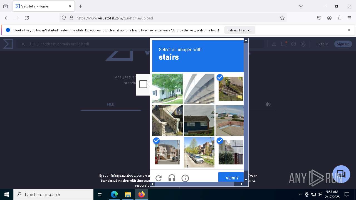Click the Windows Start button

pyautogui.click(x=7, y=194)
